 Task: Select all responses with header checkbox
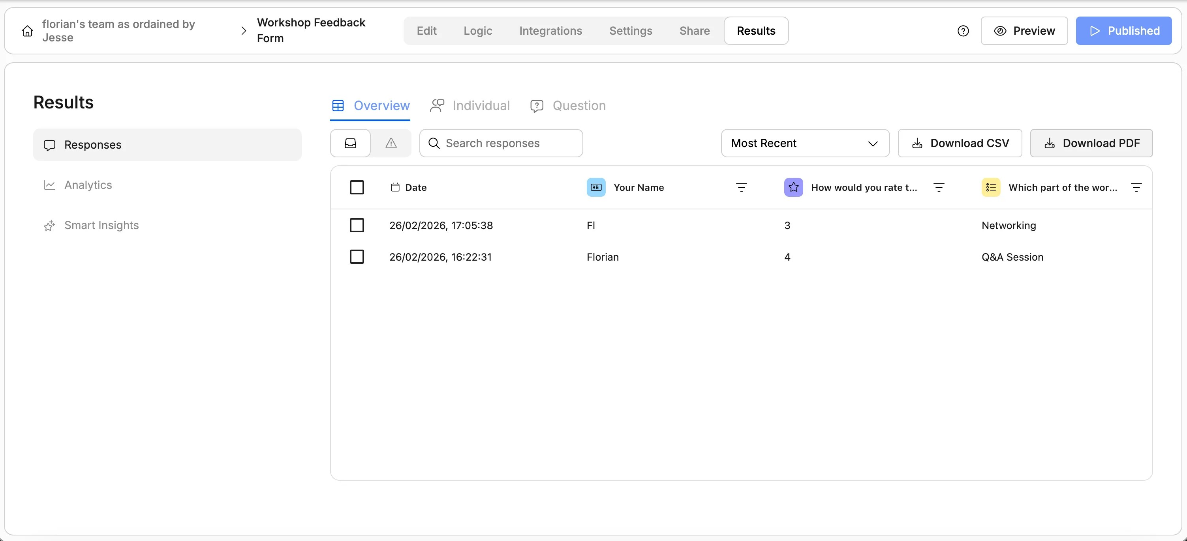357,187
